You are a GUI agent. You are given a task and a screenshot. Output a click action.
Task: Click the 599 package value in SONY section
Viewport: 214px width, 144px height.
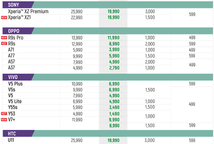point(192,14)
